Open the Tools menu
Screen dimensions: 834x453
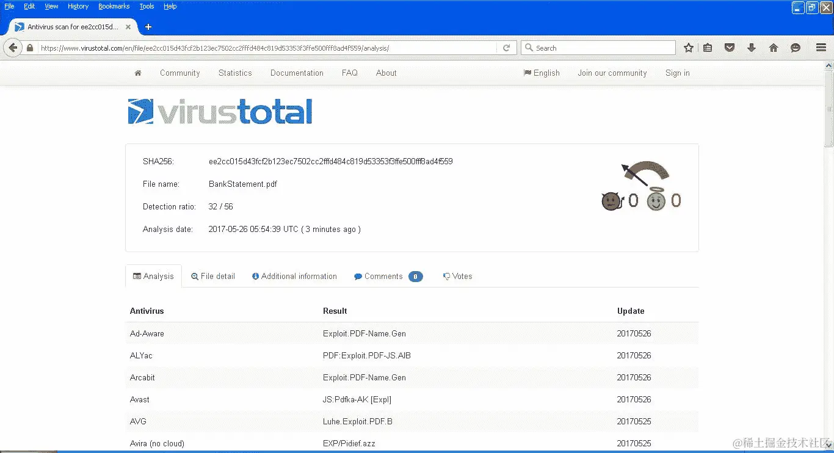pyautogui.click(x=147, y=6)
